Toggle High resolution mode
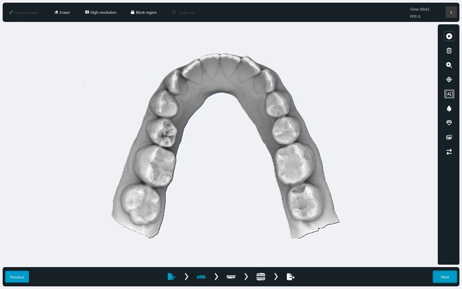The height and width of the screenshot is (289, 462). (101, 12)
